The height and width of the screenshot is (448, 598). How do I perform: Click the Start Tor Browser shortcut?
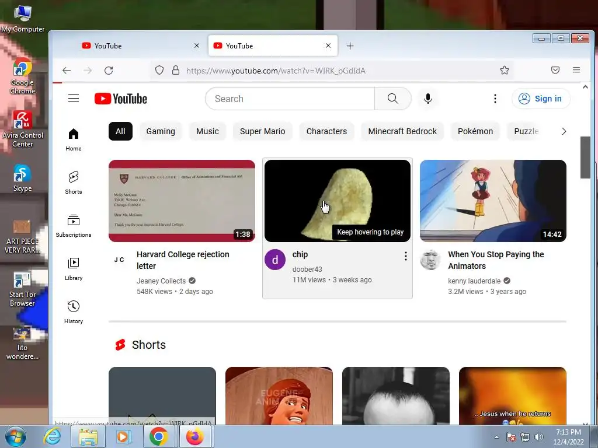[23, 289]
